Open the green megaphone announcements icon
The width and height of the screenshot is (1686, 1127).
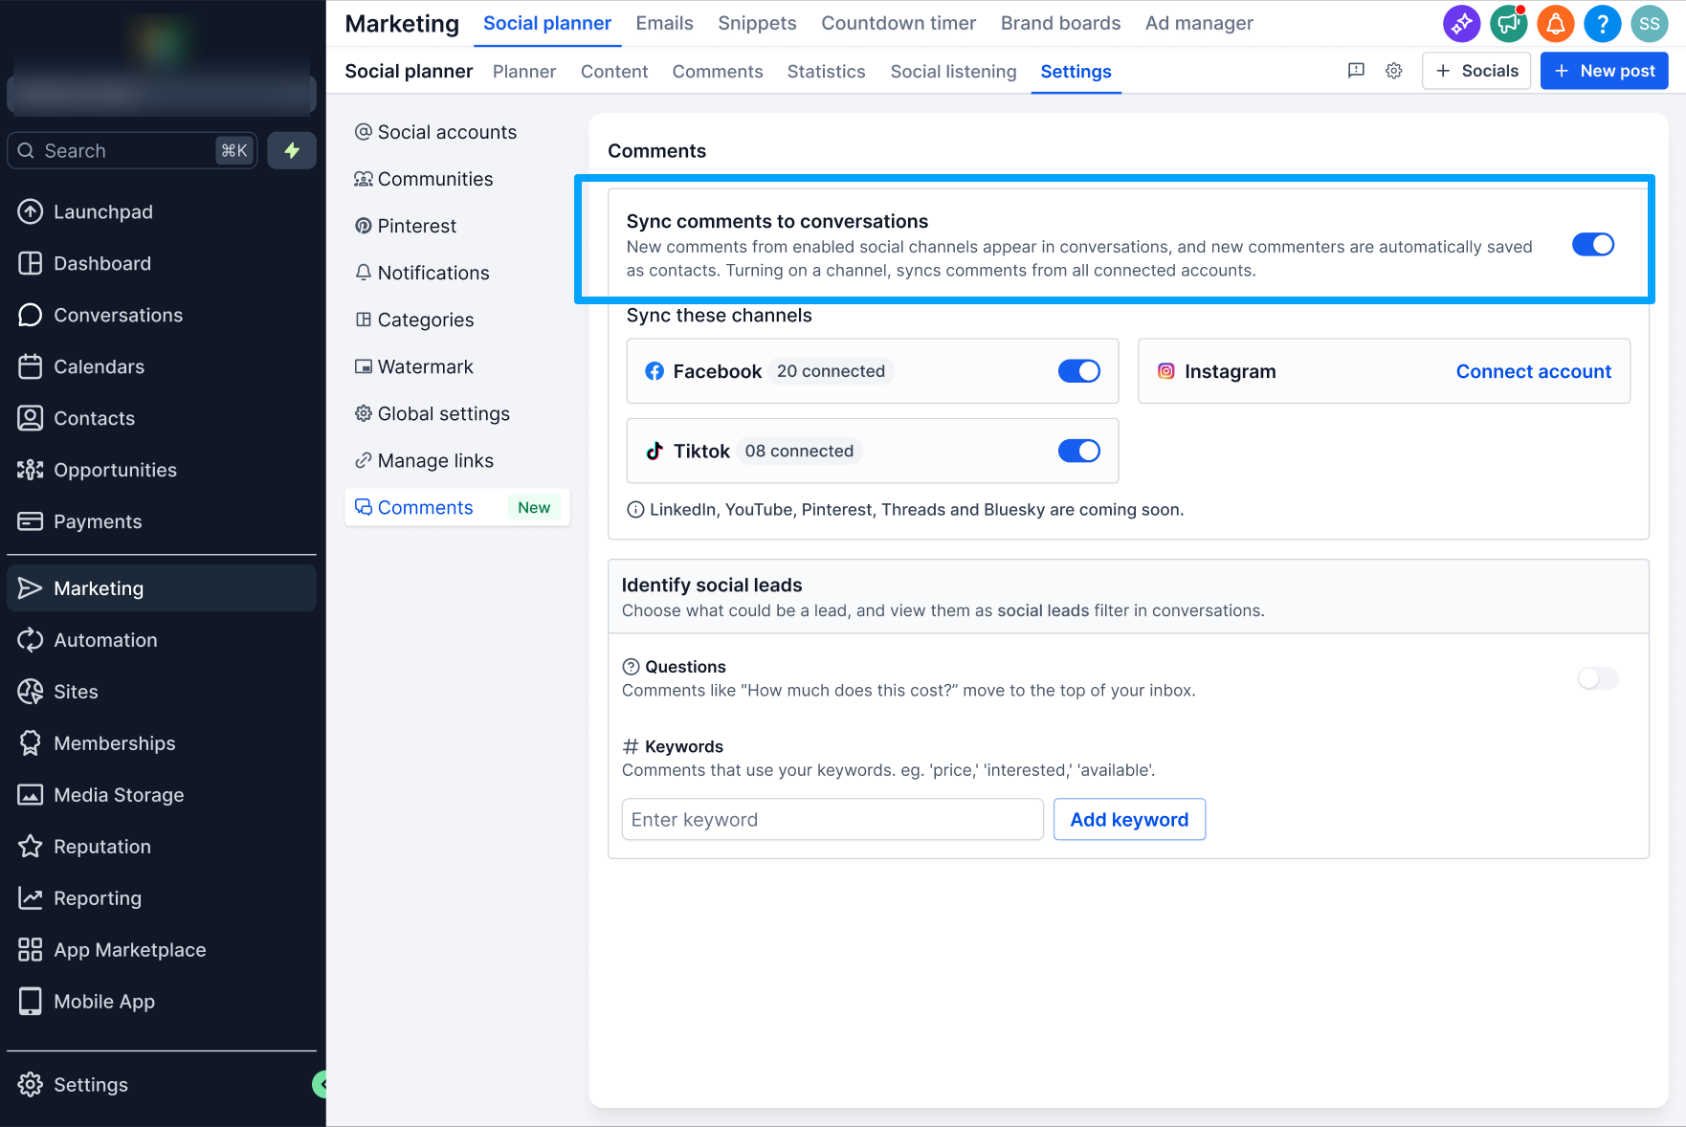(x=1508, y=24)
